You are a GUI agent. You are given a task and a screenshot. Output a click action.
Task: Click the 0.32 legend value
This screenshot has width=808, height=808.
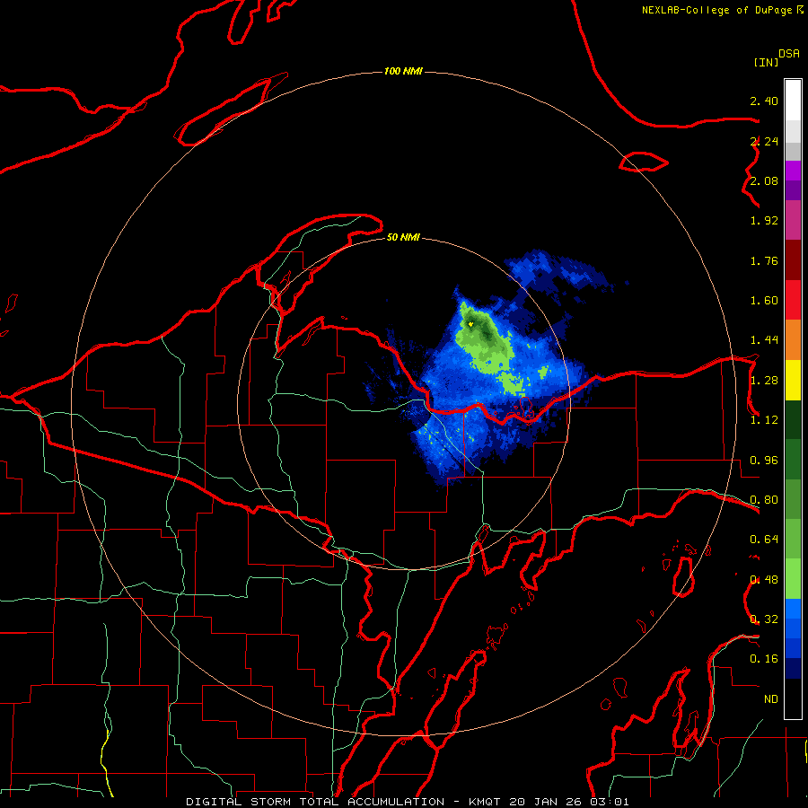pos(764,619)
